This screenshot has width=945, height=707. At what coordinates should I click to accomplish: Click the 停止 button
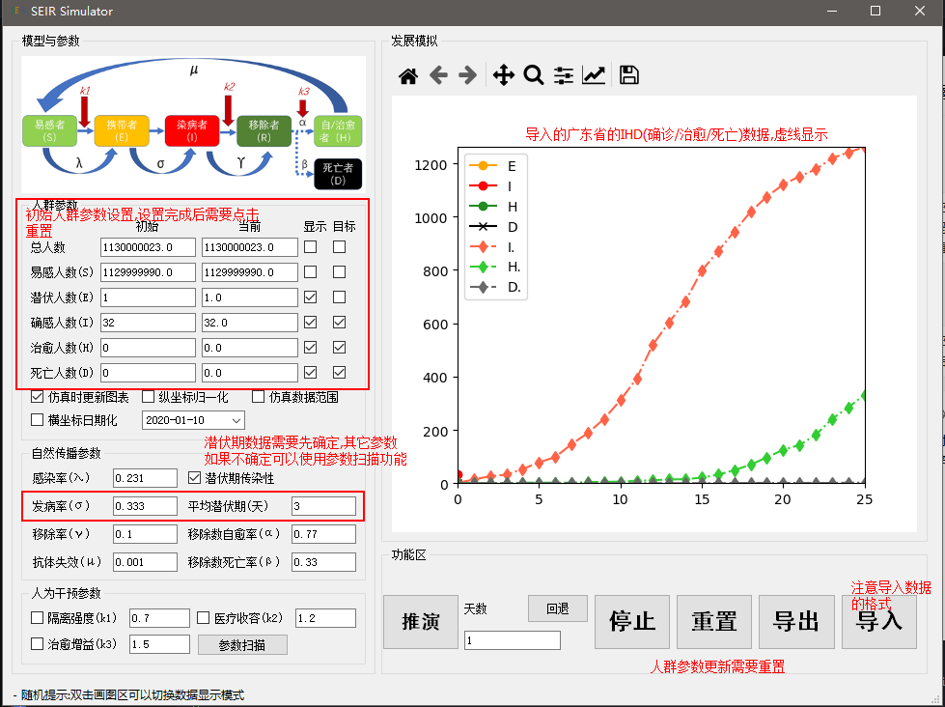(x=632, y=621)
